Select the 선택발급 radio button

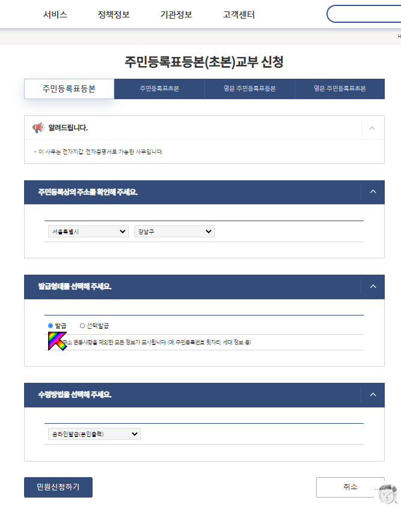82,326
